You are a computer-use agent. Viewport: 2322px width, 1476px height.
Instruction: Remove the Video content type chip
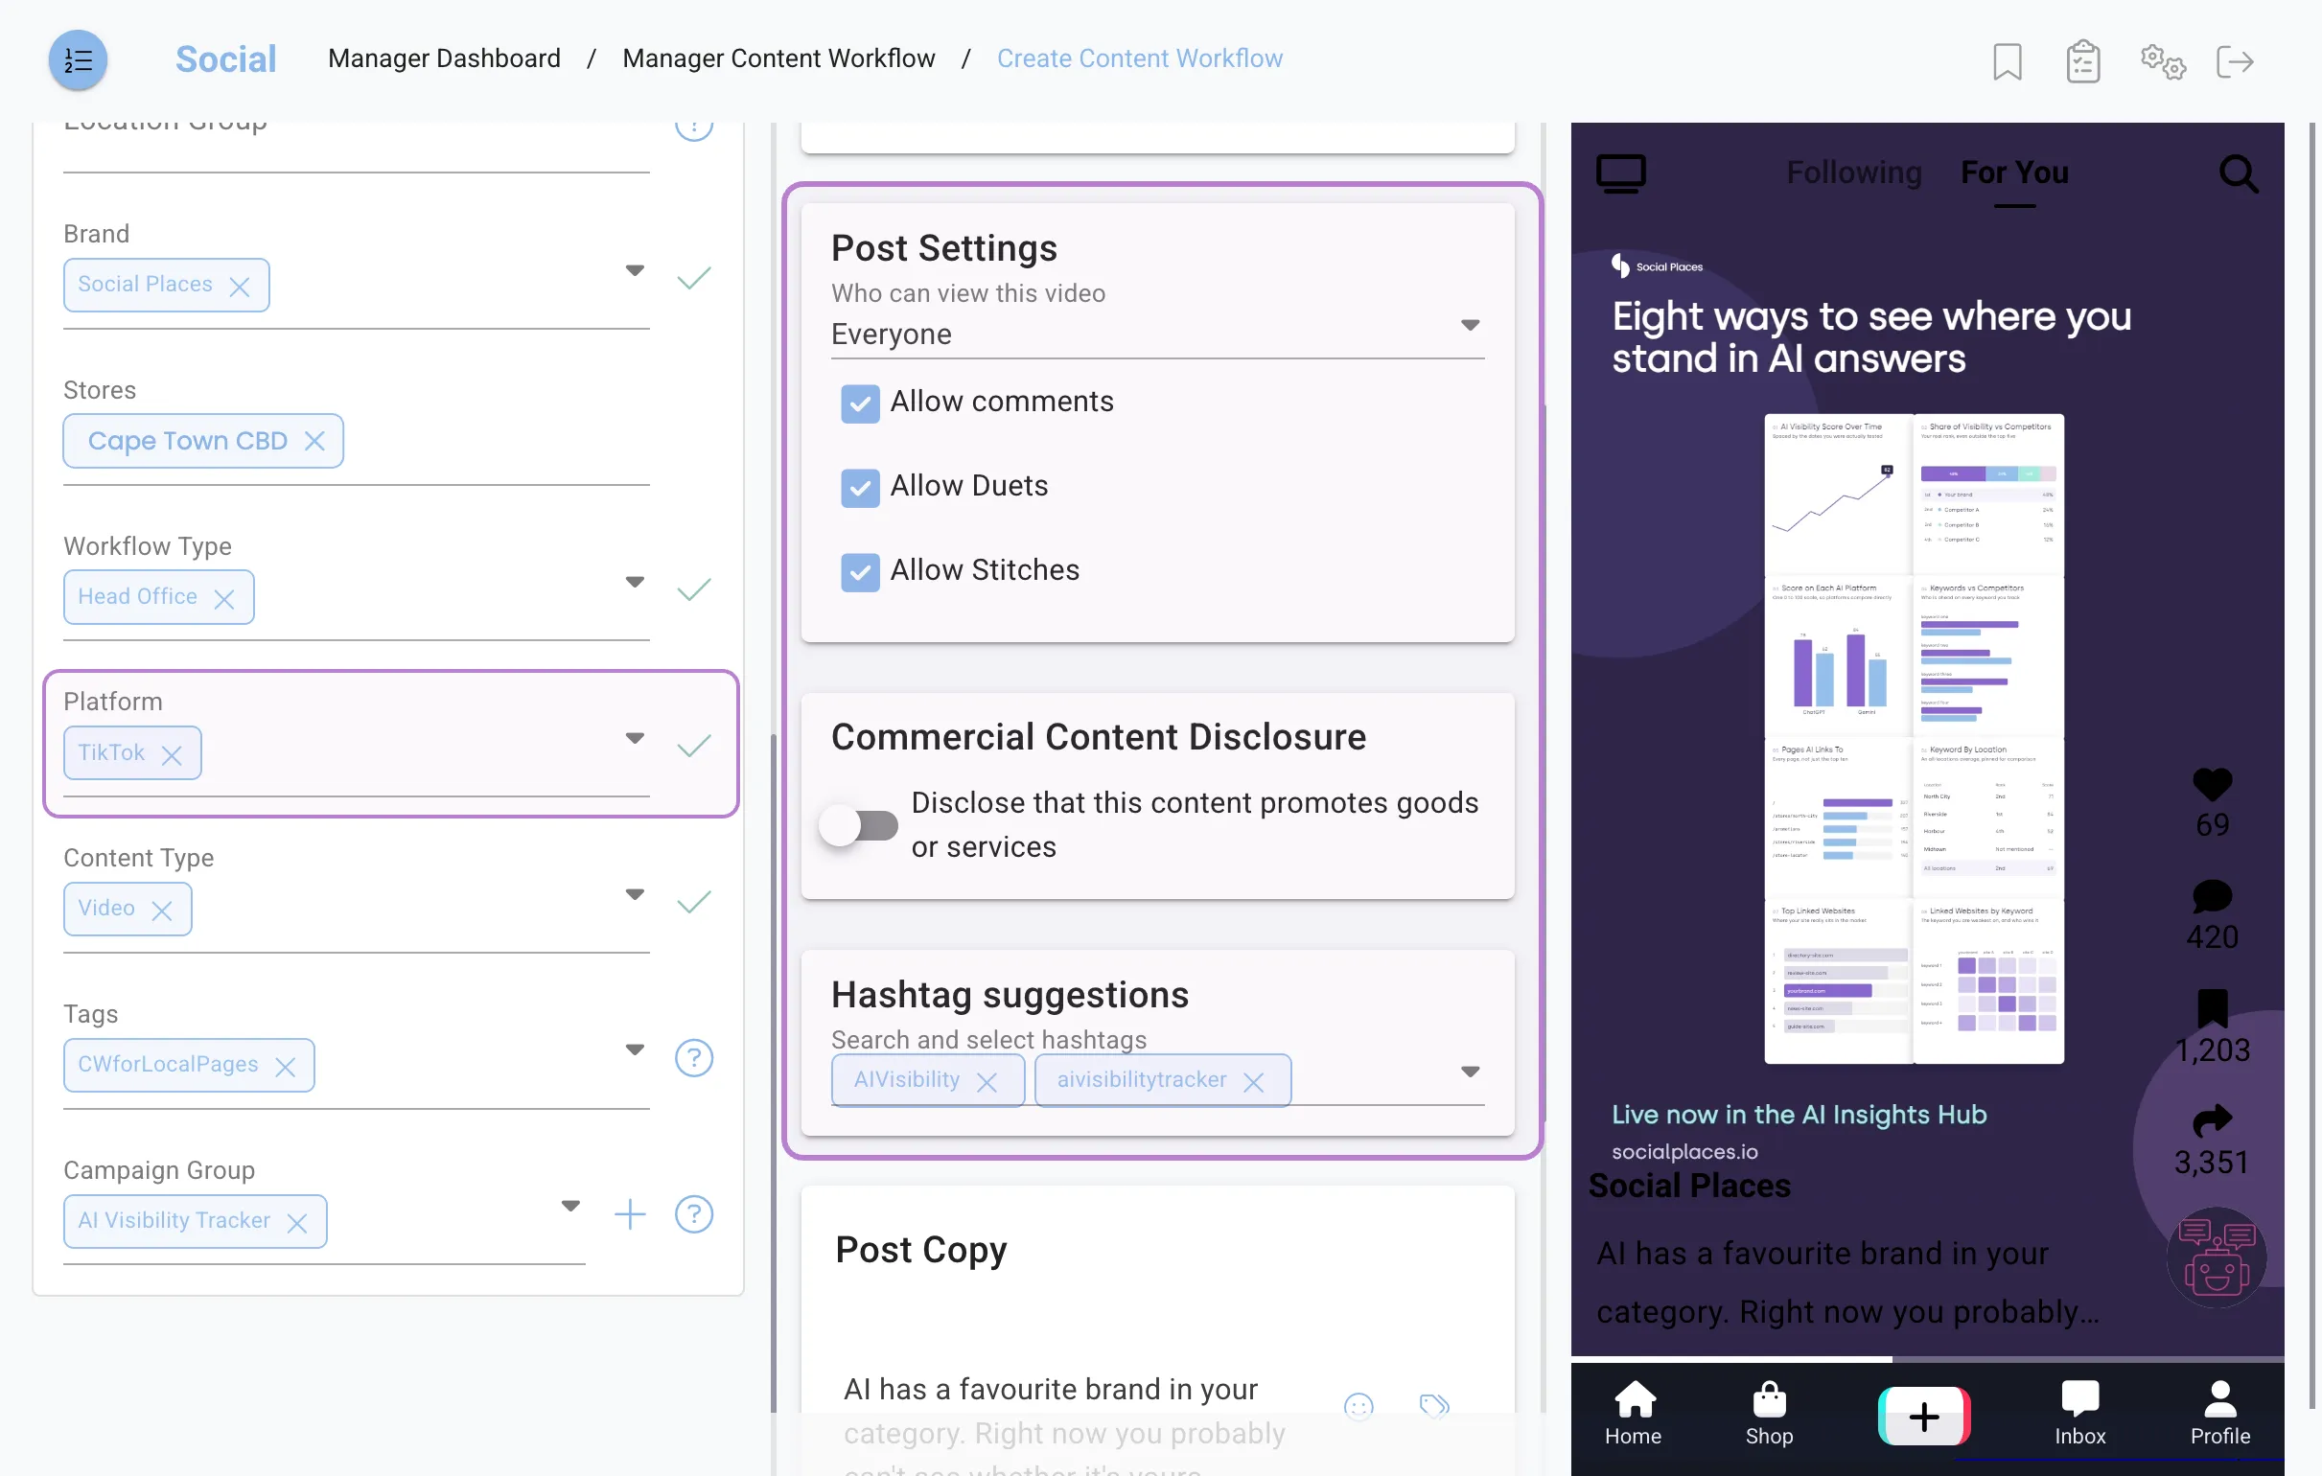162,911
